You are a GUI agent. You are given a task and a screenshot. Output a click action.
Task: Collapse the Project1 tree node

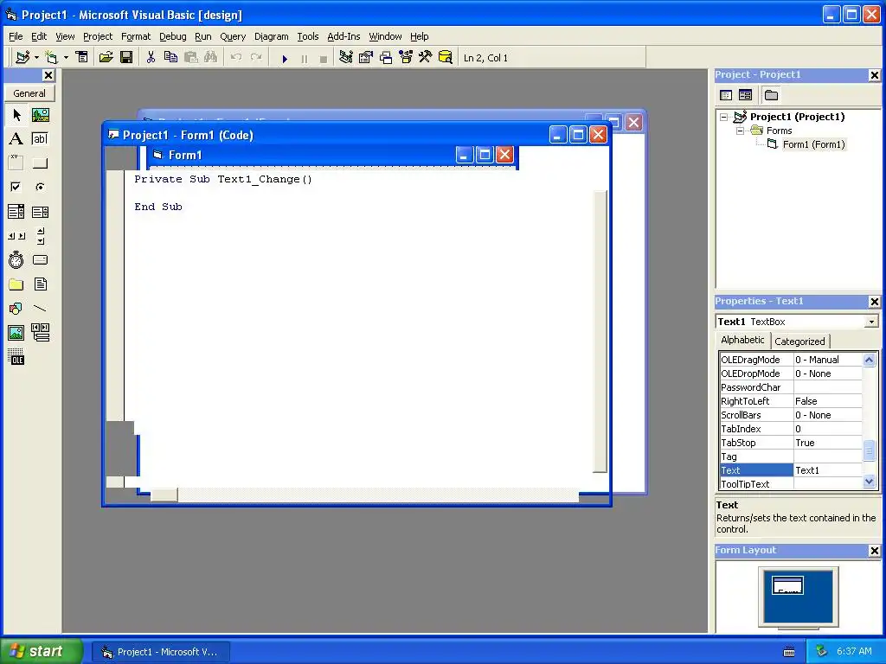(724, 117)
